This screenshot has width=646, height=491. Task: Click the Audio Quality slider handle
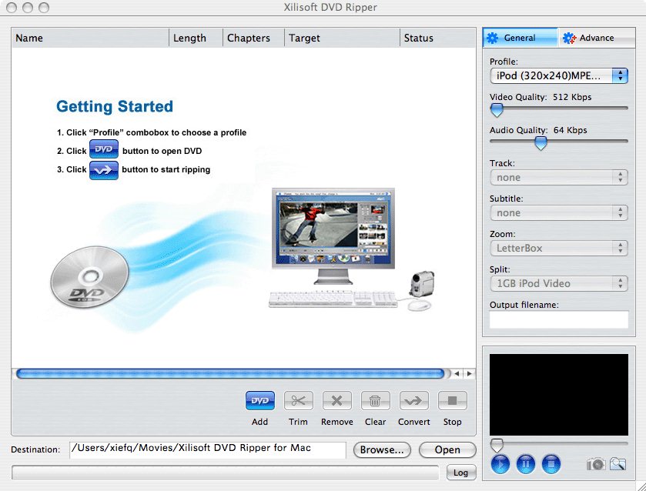541,143
